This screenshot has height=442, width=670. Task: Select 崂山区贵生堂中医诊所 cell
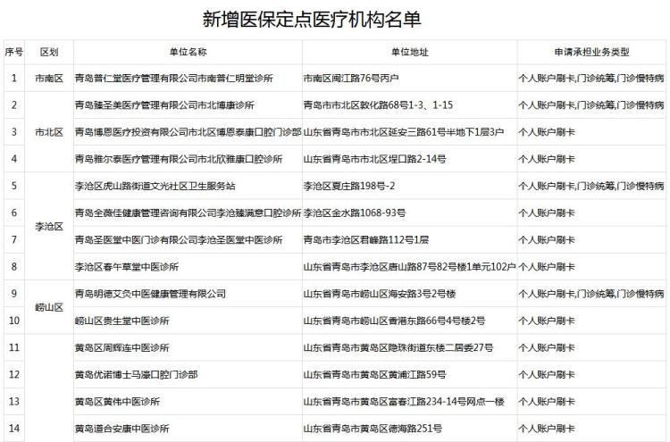coord(188,321)
